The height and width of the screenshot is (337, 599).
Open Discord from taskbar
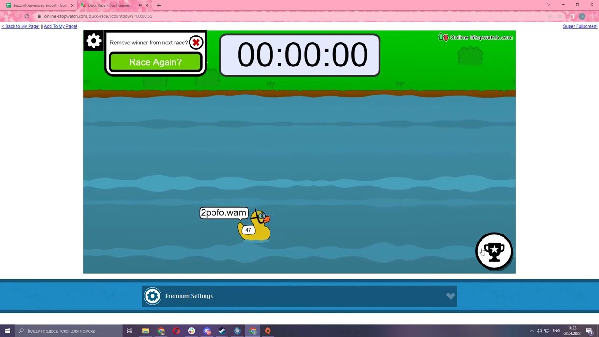(207, 331)
